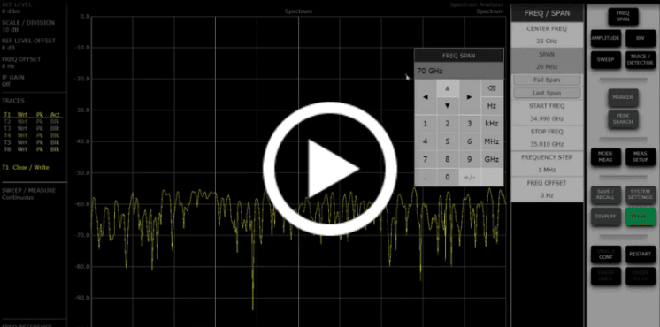Click the Last Span button
Screen dimensions: 660x327
pos(547,93)
